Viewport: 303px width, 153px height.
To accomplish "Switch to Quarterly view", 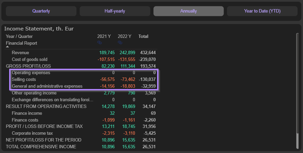I will pyautogui.click(x=41, y=11).
